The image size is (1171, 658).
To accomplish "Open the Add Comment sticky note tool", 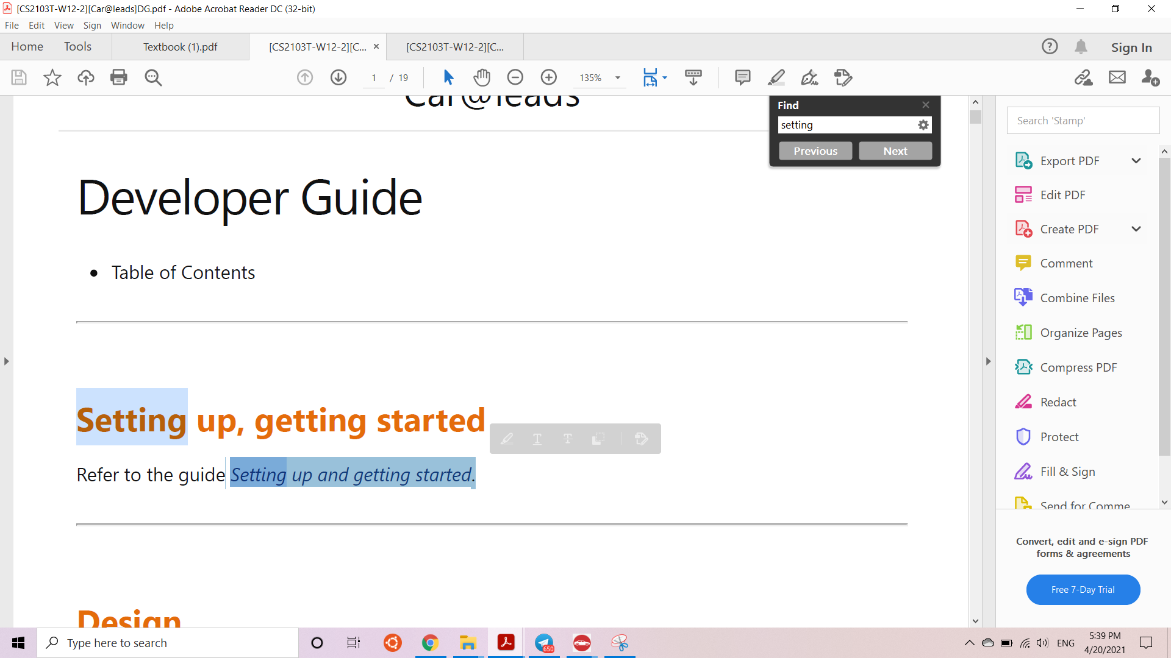I will [742, 77].
